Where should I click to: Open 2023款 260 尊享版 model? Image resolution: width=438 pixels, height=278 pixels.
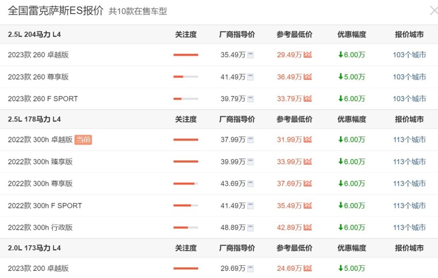coord(38,76)
